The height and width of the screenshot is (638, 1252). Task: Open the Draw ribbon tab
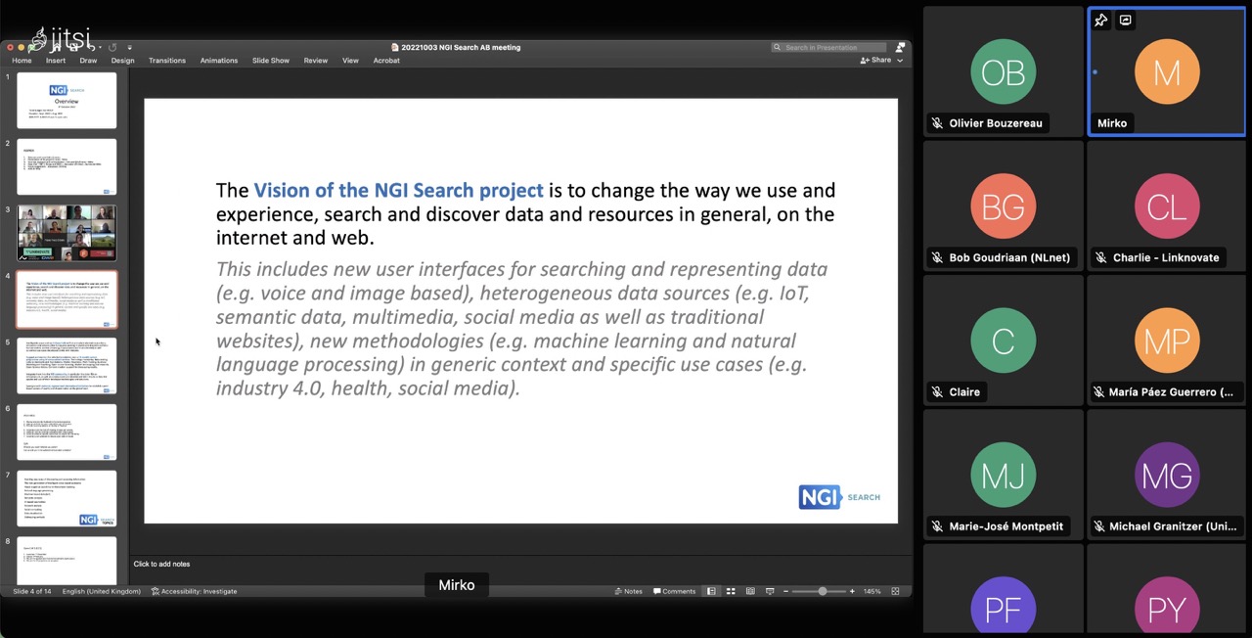pyautogui.click(x=88, y=61)
